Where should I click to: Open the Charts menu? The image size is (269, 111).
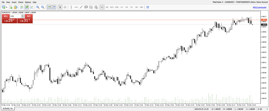(x=20, y=2)
